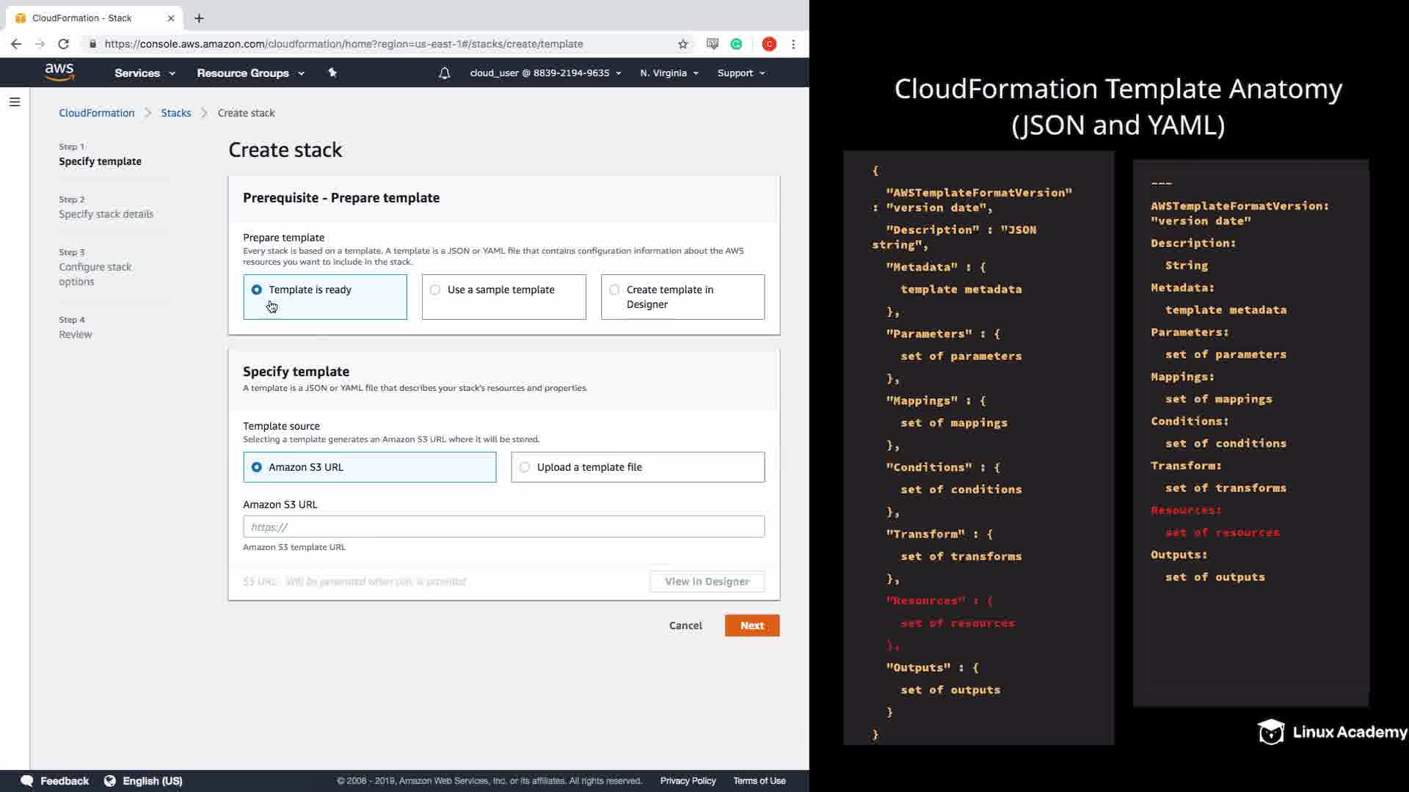Click the AWS logo home icon
The image size is (1409, 792).
coord(59,72)
